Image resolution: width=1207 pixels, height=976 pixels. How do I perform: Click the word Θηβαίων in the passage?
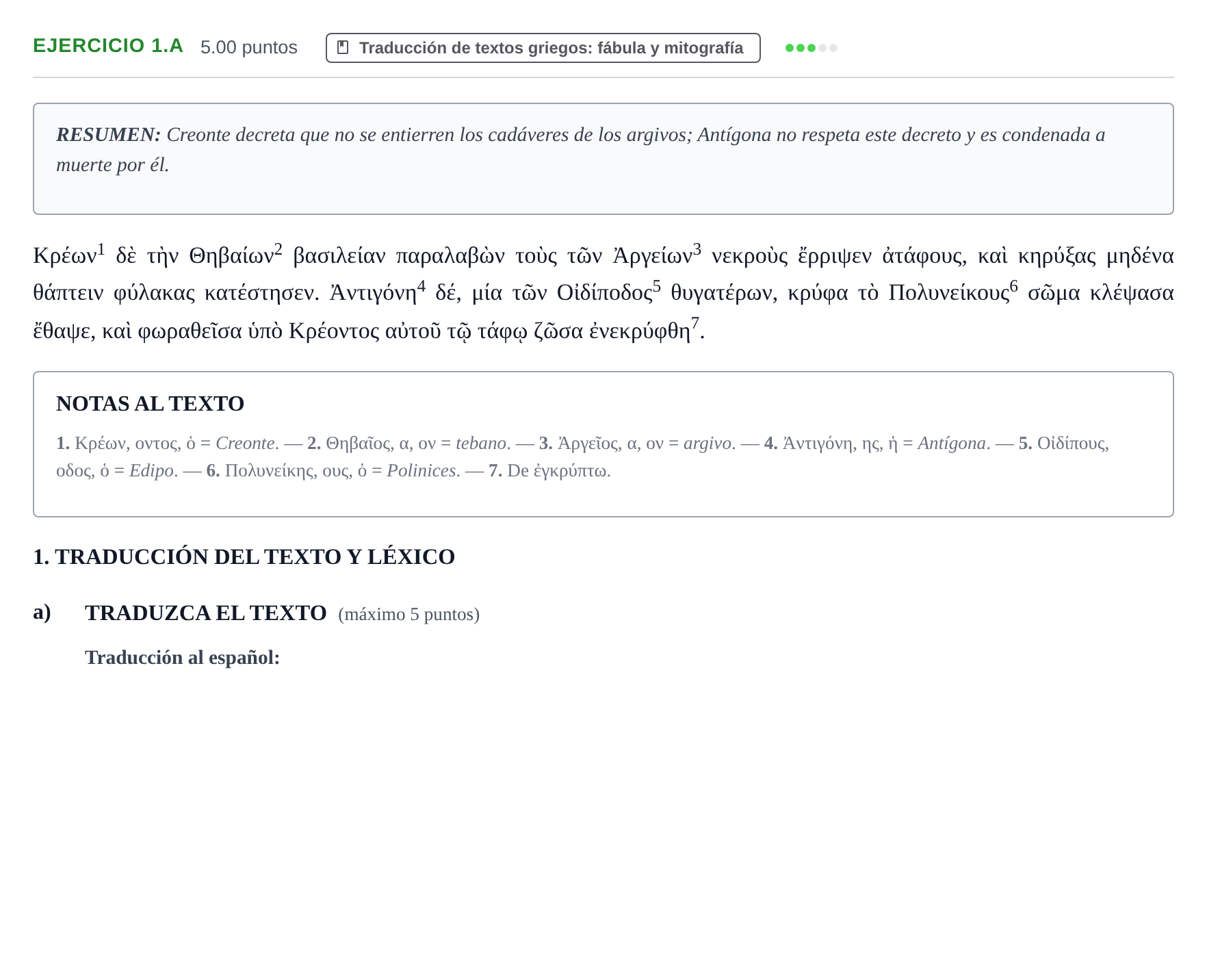pos(231,257)
